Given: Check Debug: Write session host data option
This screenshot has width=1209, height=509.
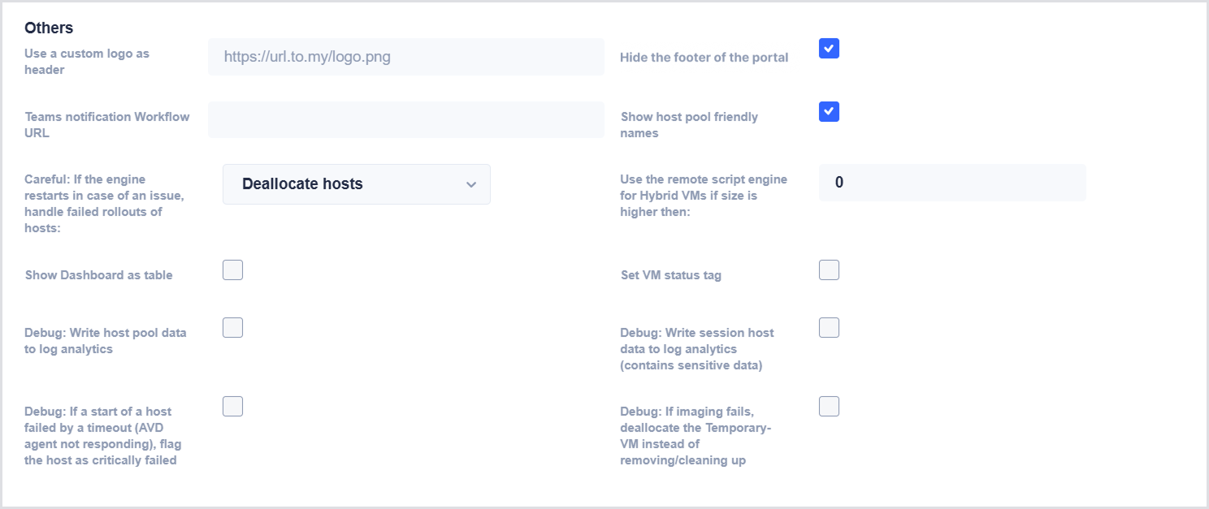Looking at the screenshot, I should 829,327.
